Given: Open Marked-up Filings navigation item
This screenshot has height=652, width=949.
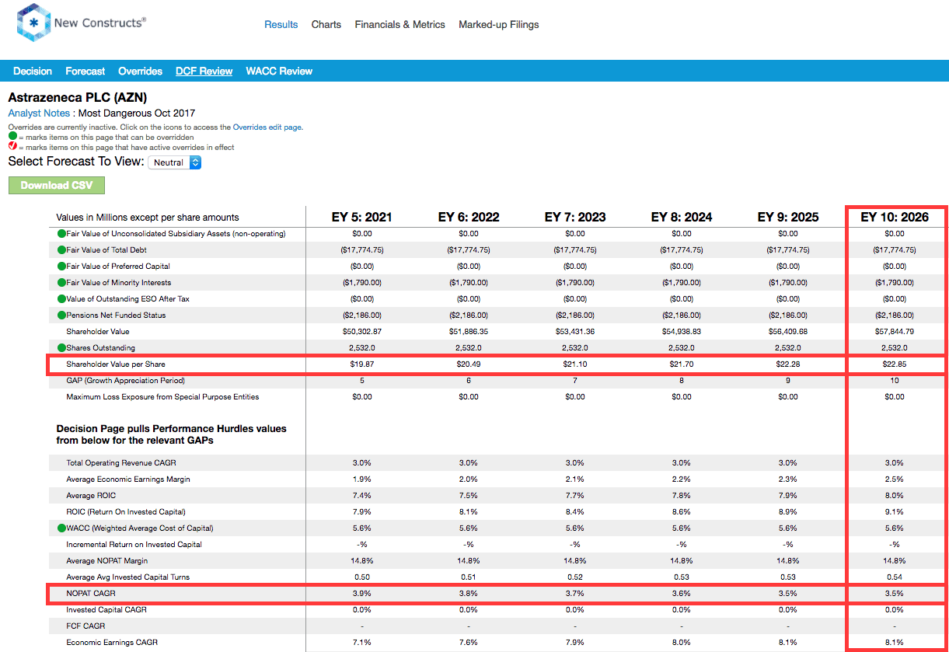Looking at the screenshot, I should click(499, 25).
